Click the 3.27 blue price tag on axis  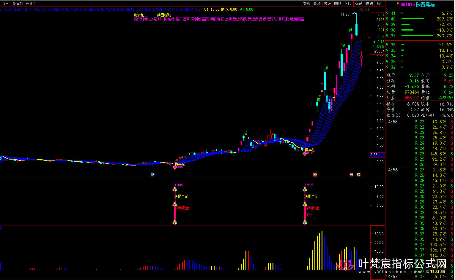coord(377,155)
